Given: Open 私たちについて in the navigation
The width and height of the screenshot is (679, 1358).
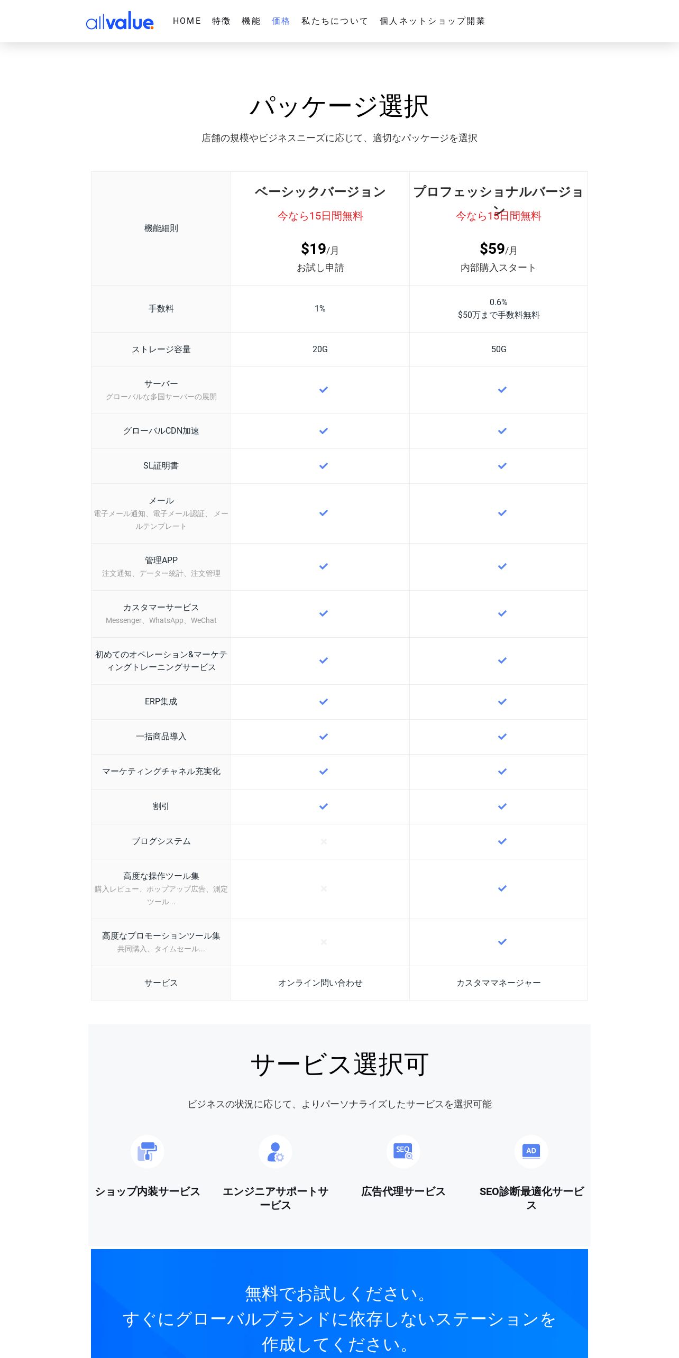Looking at the screenshot, I should pyautogui.click(x=334, y=21).
